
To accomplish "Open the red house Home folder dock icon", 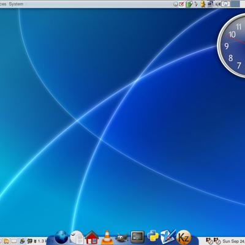I will click(x=92, y=238).
